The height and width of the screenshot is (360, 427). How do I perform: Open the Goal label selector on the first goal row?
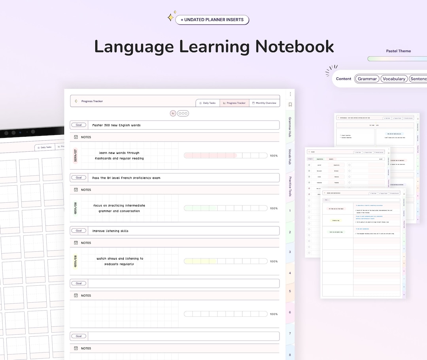[78, 124]
